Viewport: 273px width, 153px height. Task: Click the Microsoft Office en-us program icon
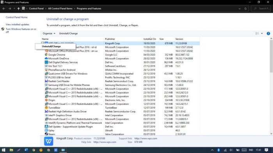click(46, 51)
